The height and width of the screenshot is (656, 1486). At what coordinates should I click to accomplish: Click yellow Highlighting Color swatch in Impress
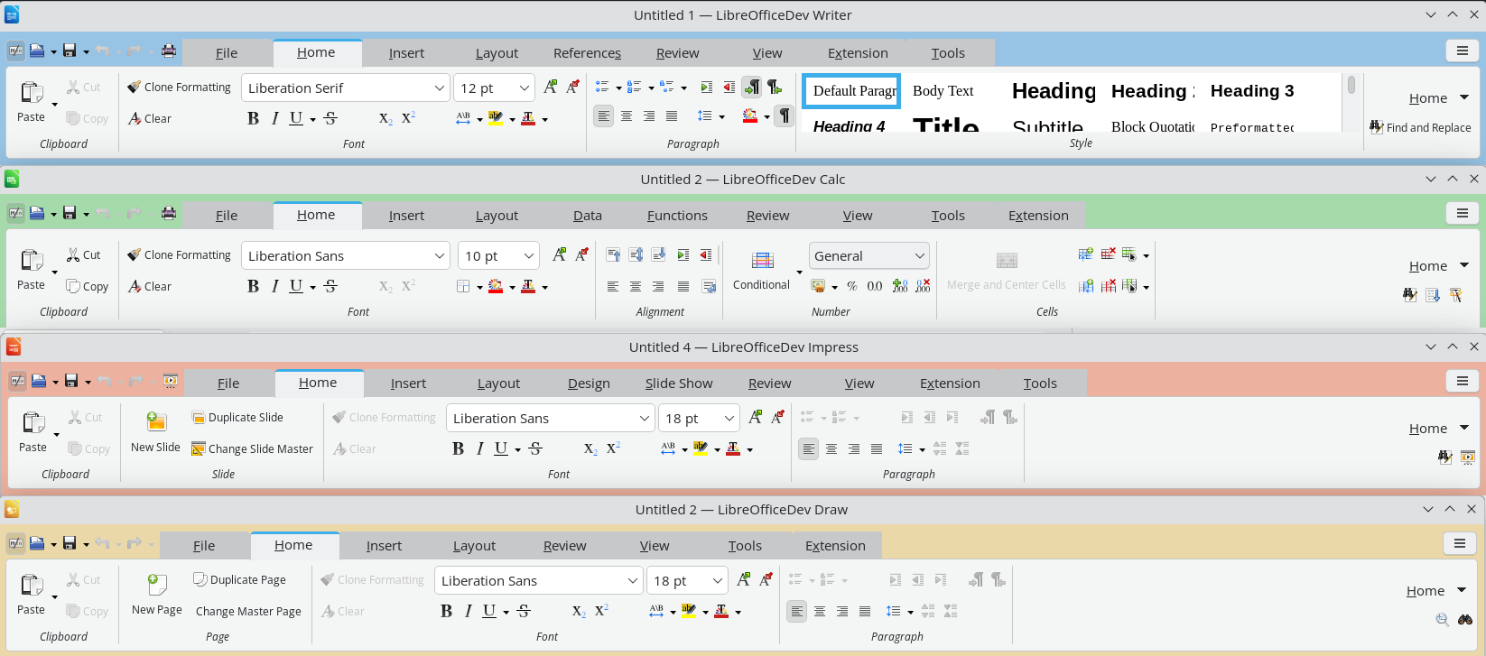pos(700,448)
